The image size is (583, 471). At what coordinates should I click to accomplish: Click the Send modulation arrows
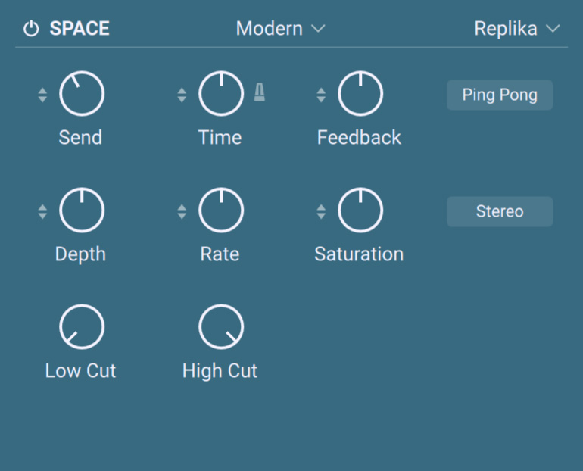pyautogui.click(x=42, y=95)
